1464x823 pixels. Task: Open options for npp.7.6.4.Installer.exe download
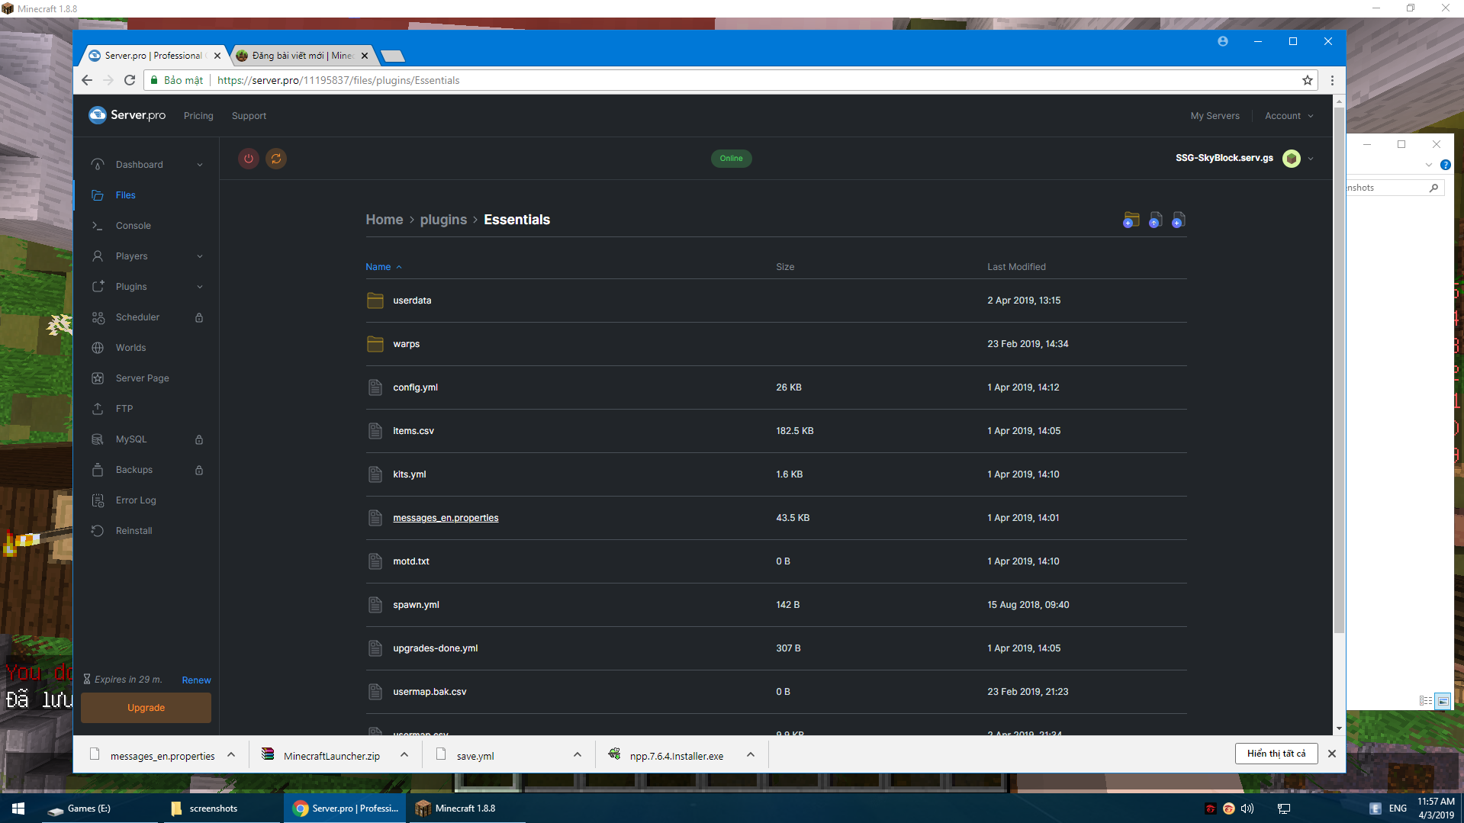point(751,755)
